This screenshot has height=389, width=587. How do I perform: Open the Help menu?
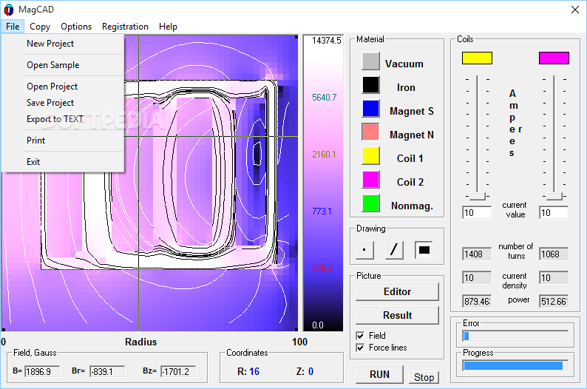(168, 27)
